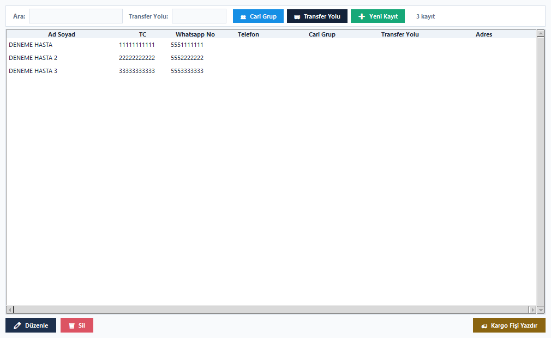551x338 pixels.
Task: Click the Transfer Yolu filter input field
Action: click(199, 16)
